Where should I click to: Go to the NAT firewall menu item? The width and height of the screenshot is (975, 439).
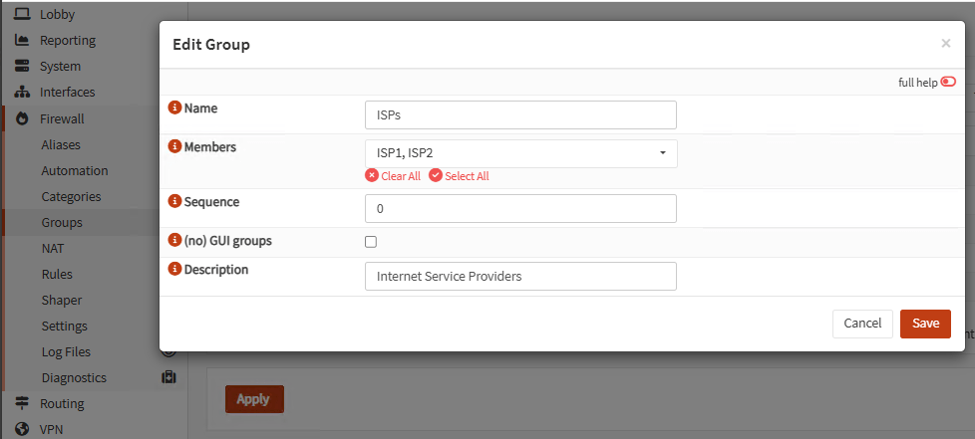[x=53, y=248]
